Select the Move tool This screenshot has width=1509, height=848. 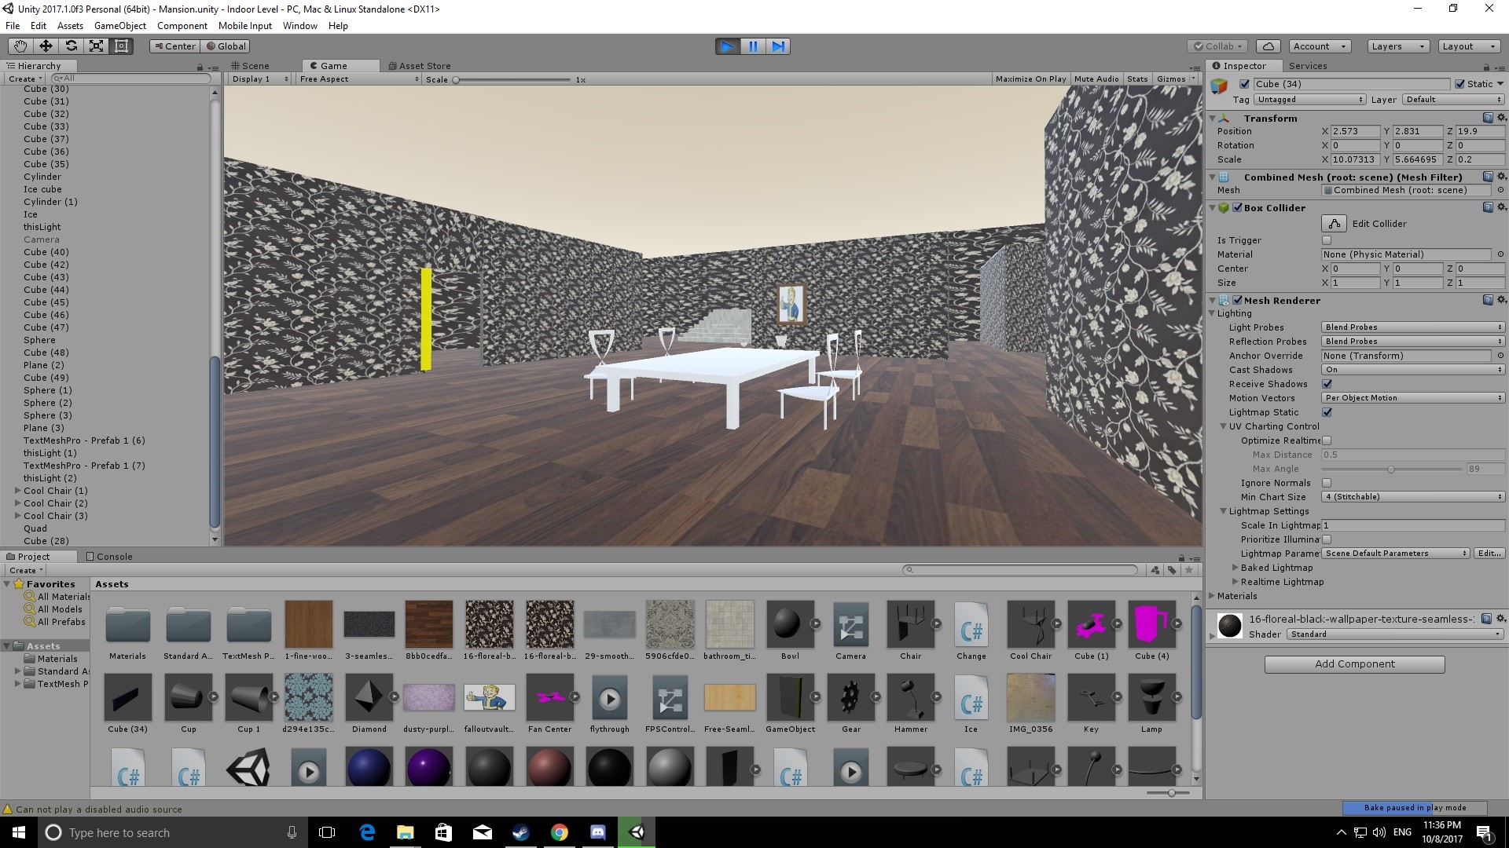46,46
